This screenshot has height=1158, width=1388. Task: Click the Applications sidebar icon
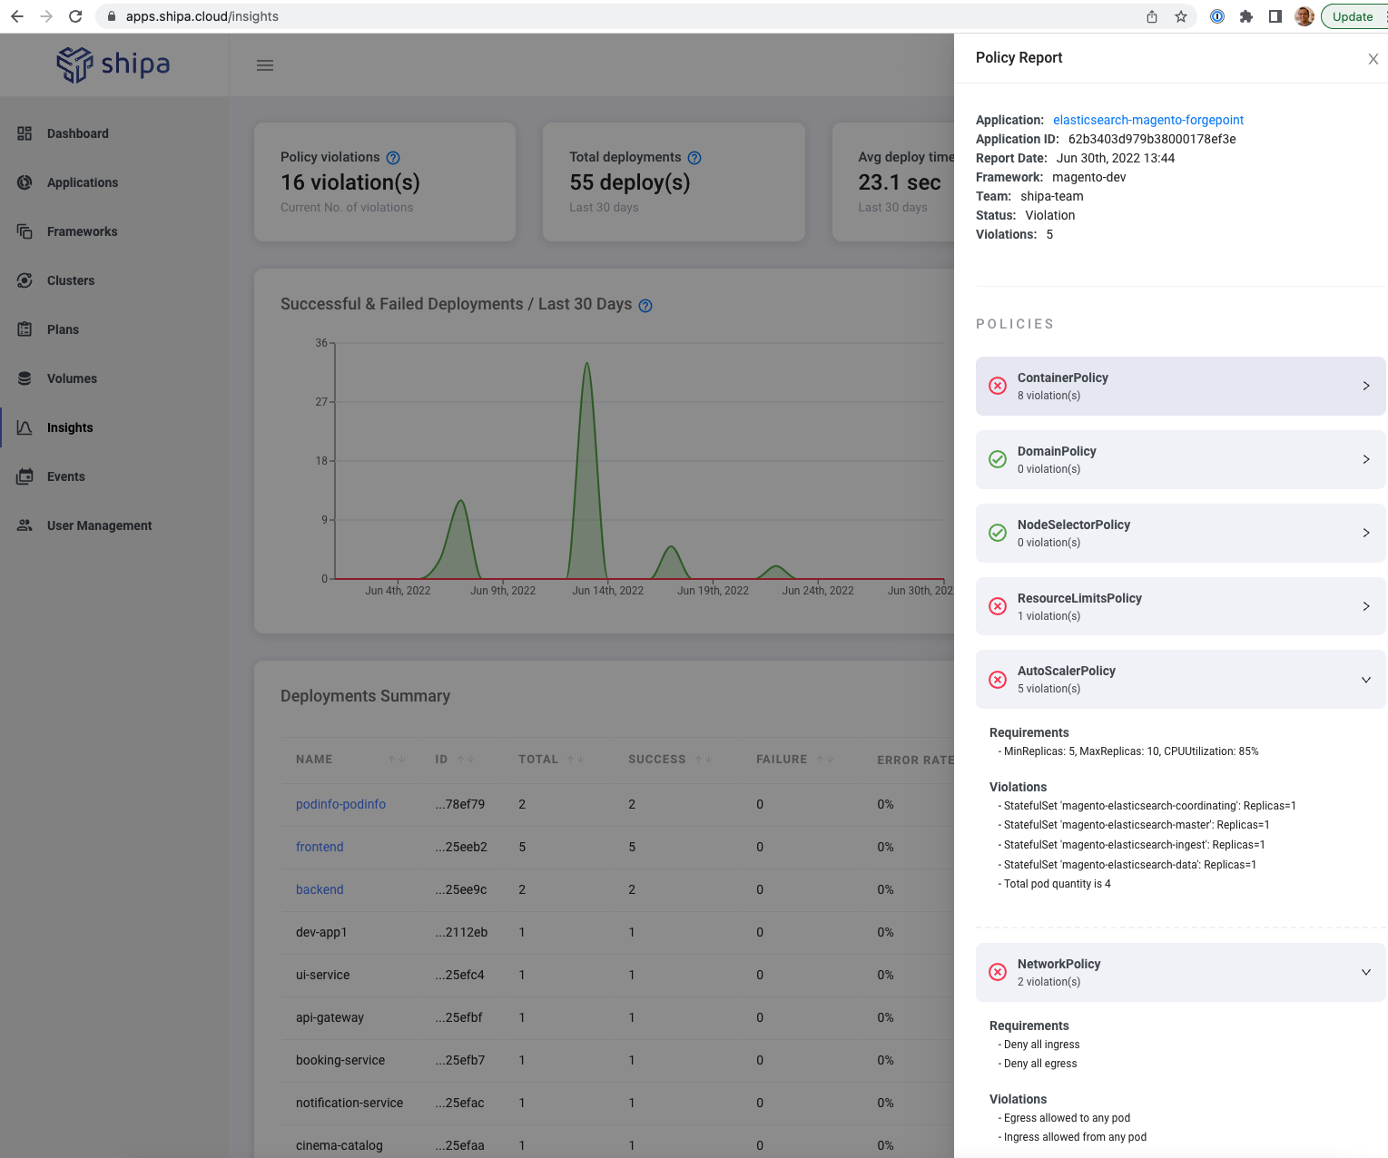[x=25, y=182]
